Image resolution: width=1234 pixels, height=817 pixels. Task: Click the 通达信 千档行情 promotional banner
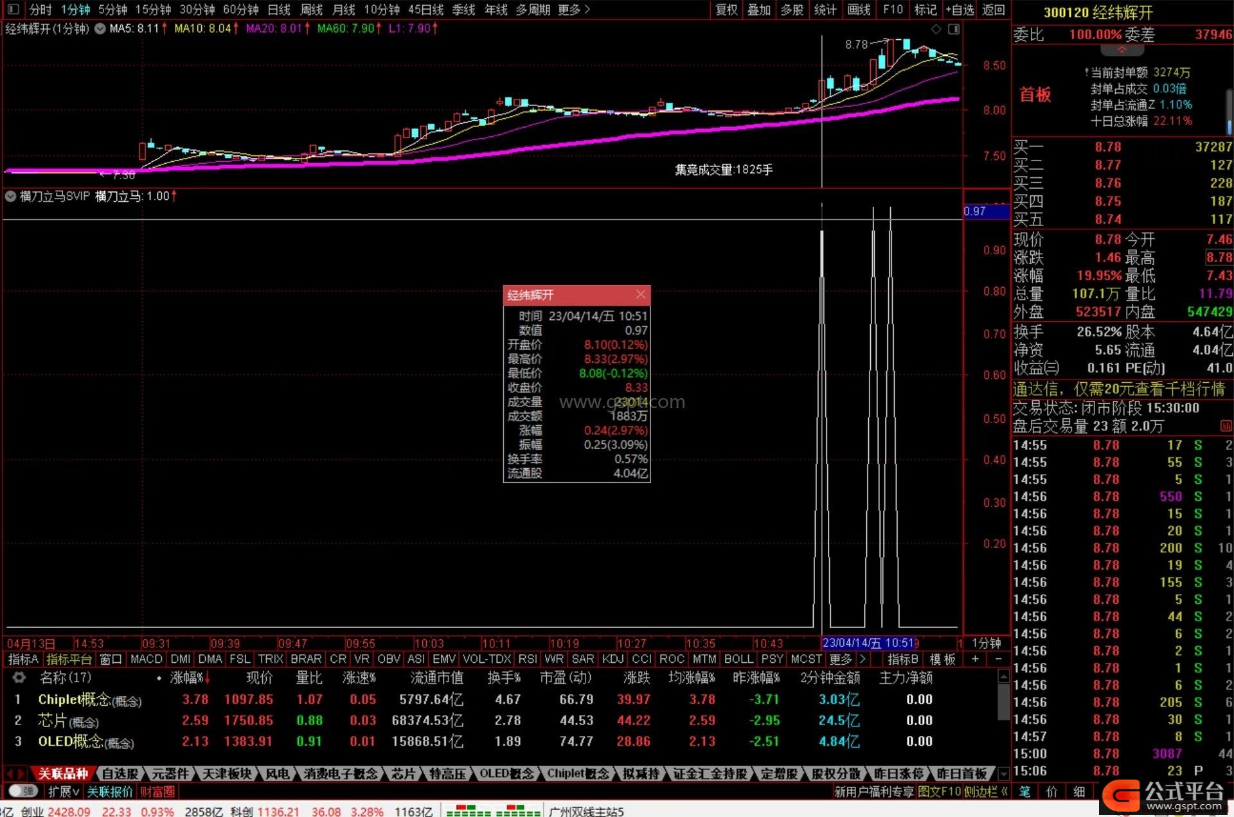tap(1119, 389)
